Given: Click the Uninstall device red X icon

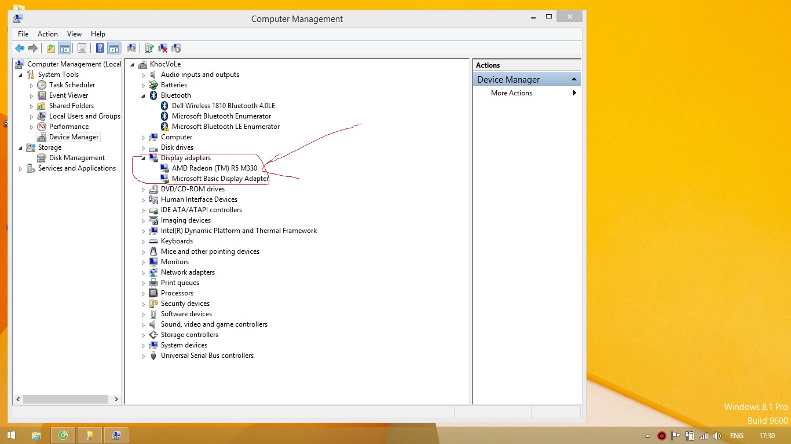Looking at the screenshot, I should coord(163,49).
